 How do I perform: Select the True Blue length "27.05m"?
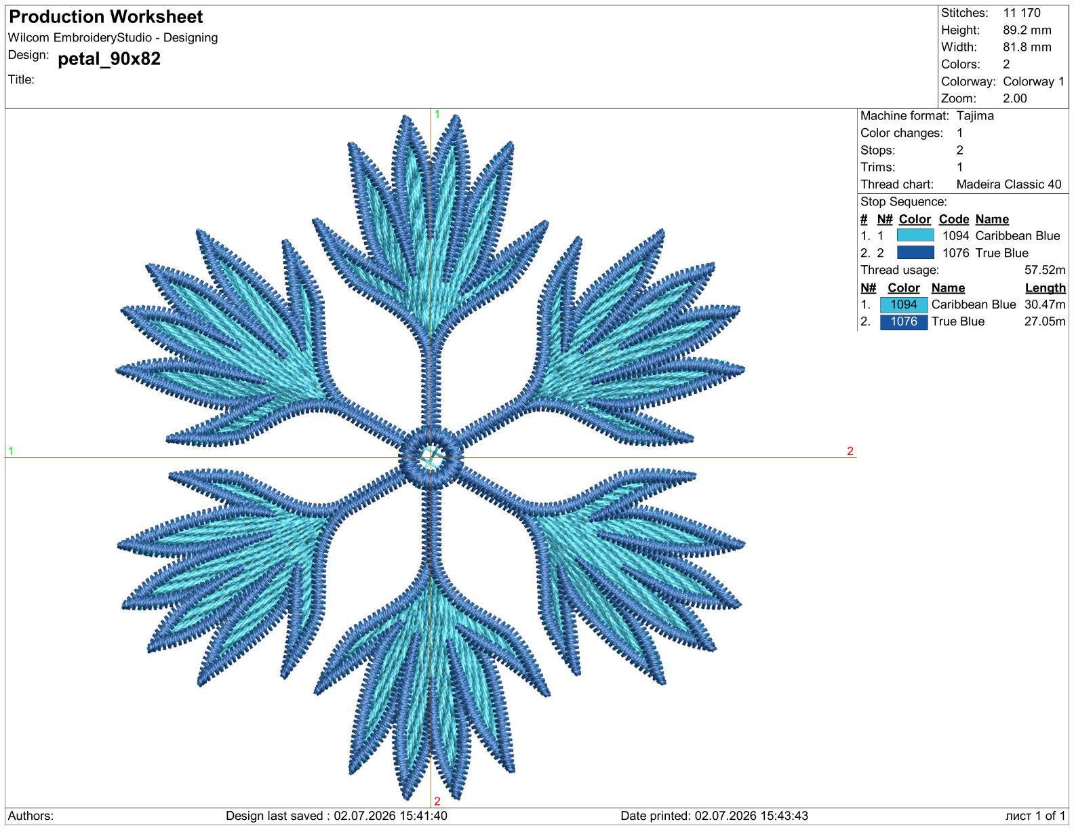[x=1045, y=321]
